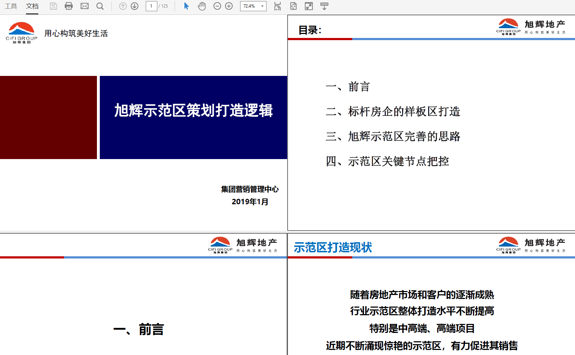Image resolution: width=575 pixels, height=355 pixels.
Task: Click the section title 一、前言 on third slide
Action: click(x=139, y=330)
